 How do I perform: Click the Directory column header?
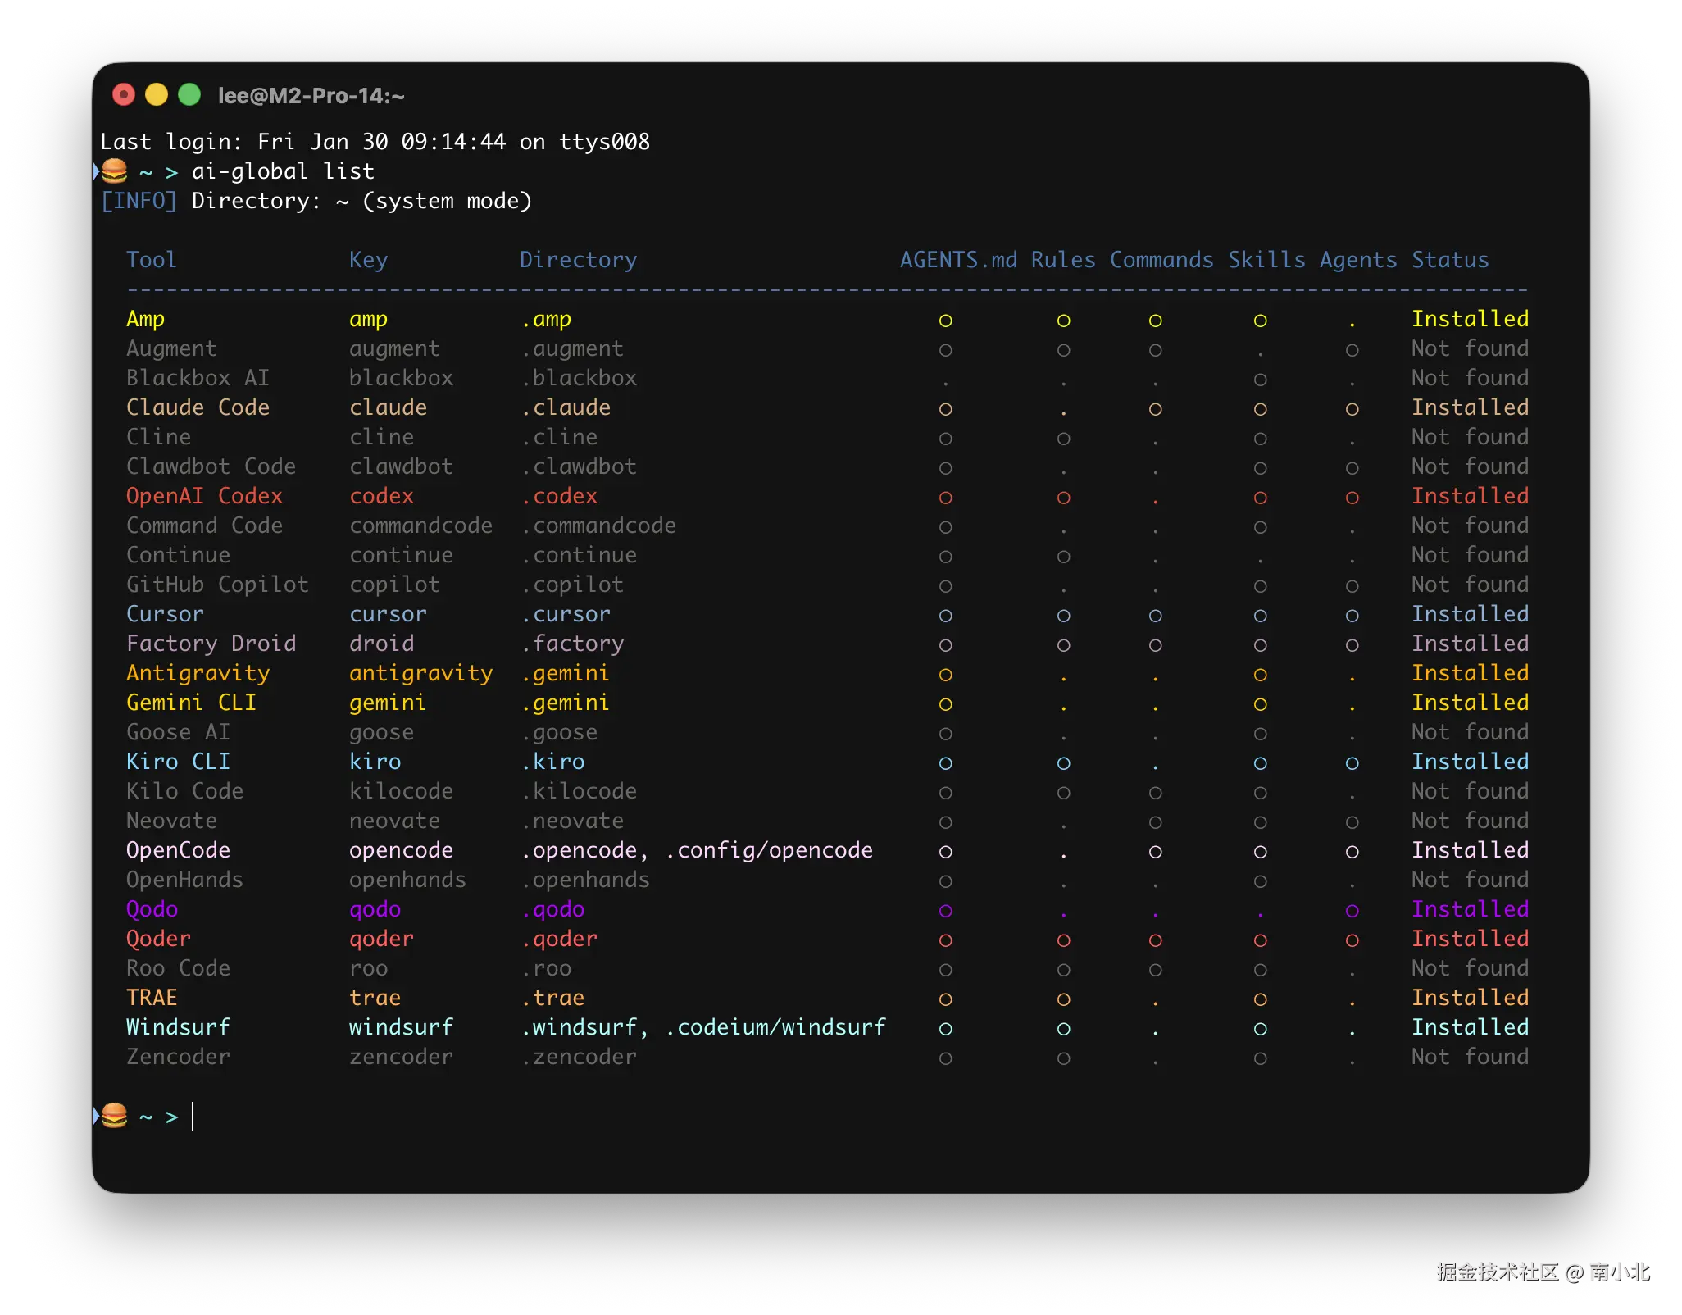pos(578,260)
